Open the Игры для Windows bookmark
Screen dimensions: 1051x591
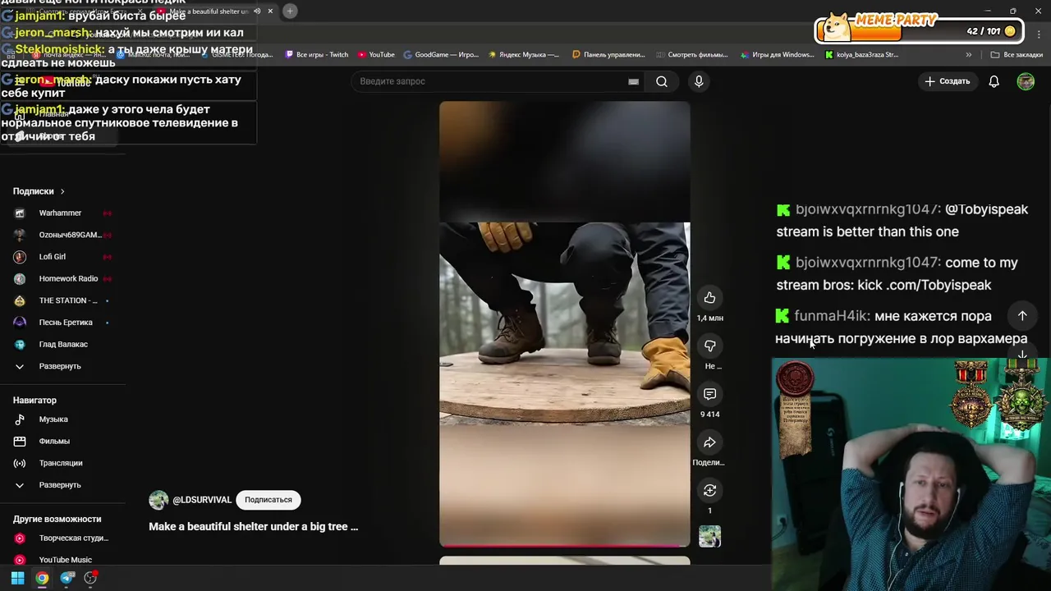point(777,55)
